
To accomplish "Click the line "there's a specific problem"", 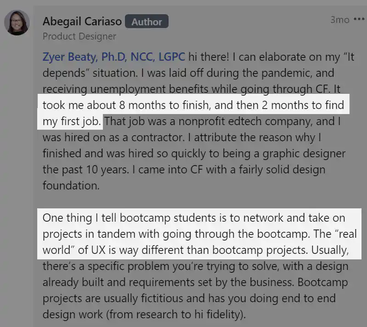I will 195,266.
